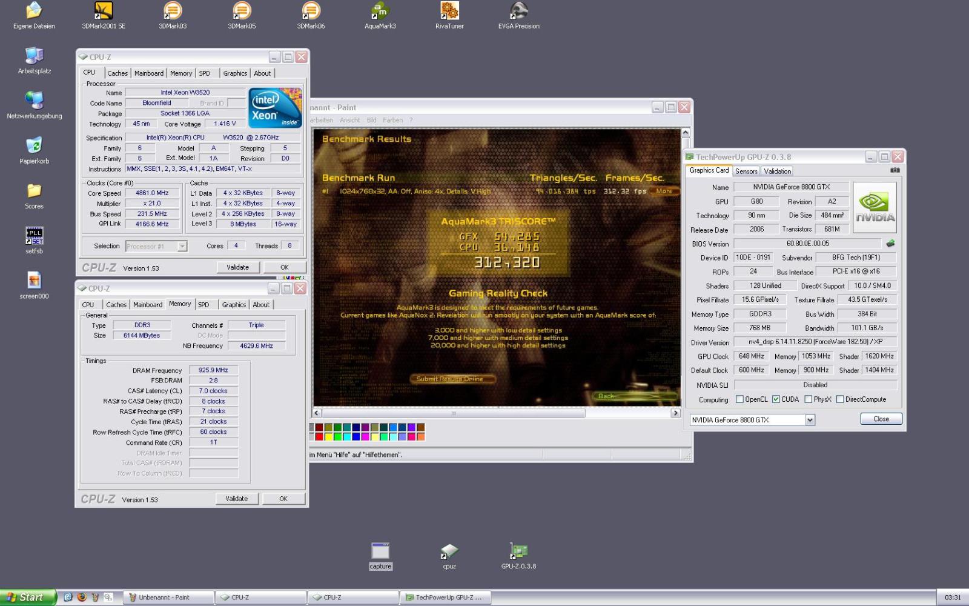This screenshot has width=969, height=606.
Task: Open the 3DMark2001 SE desktop shortcut
Action: 104,15
